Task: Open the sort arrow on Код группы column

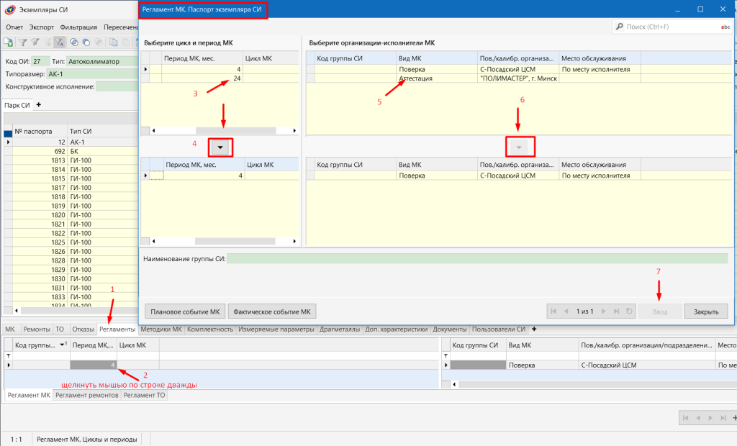Action: tap(63, 345)
